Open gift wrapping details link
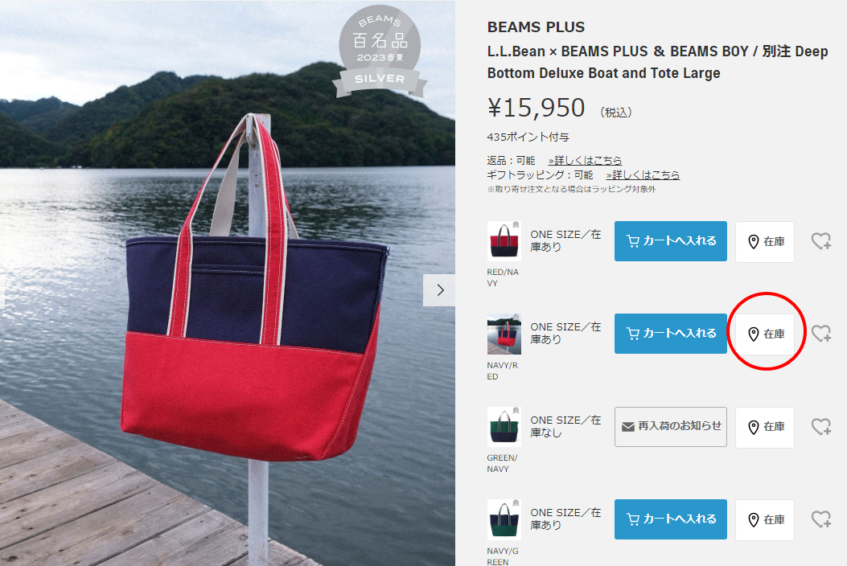847x566 pixels. tap(643, 175)
